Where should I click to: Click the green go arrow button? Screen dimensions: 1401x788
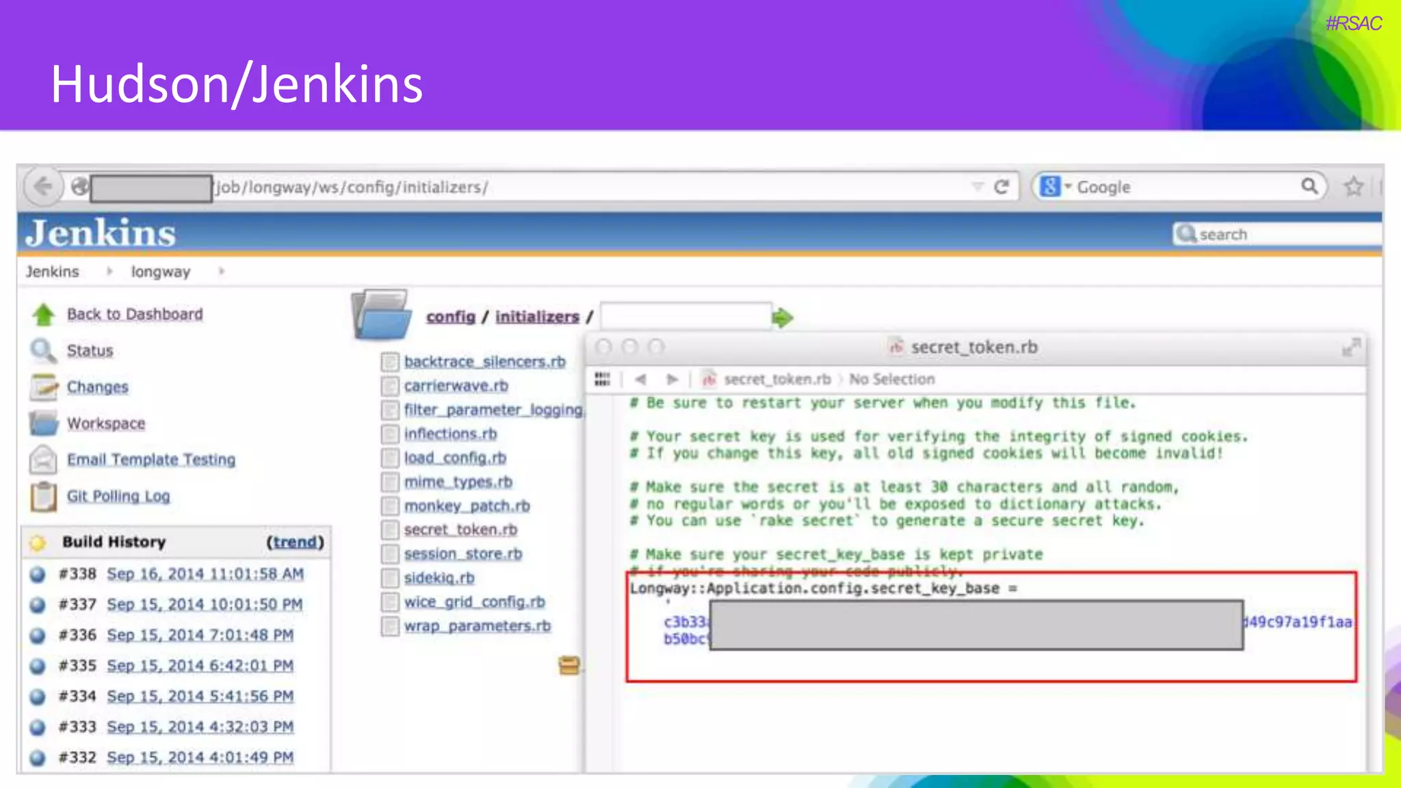782,317
